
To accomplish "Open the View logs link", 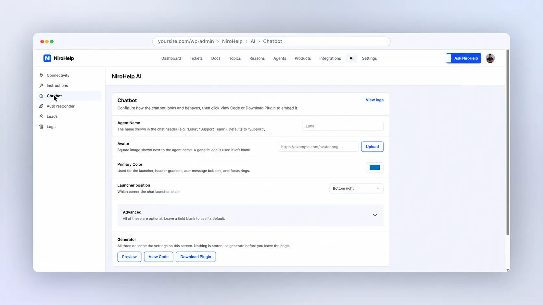I will tap(374, 100).
